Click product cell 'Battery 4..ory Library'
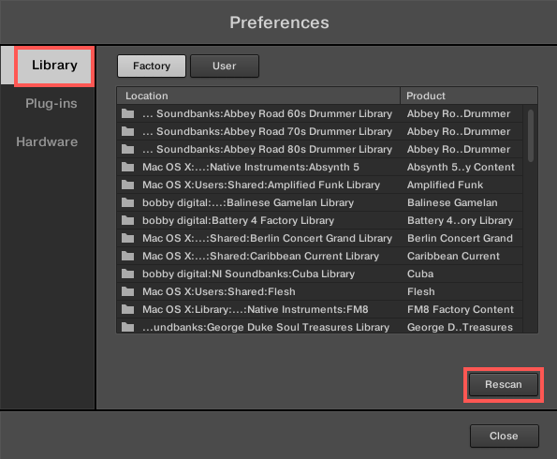The height and width of the screenshot is (459, 557). [x=460, y=220]
